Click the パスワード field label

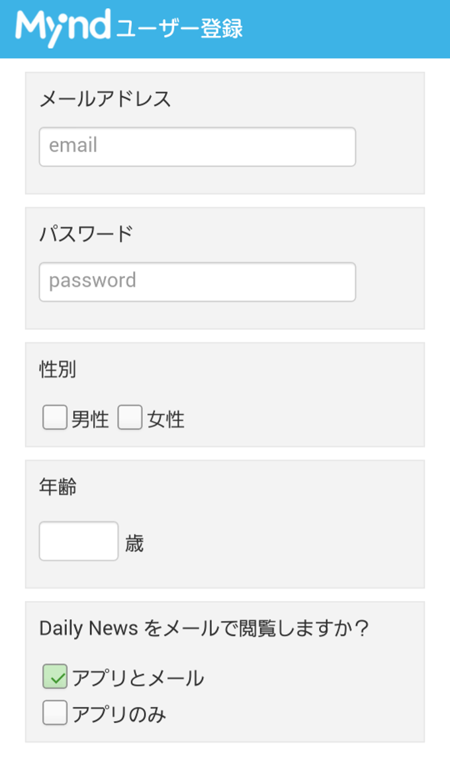tap(86, 234)
